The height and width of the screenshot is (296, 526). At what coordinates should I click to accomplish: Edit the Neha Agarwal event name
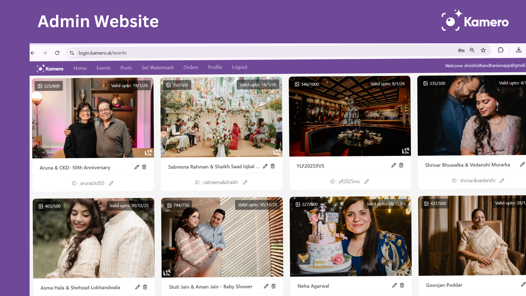[x=394, y=285]
